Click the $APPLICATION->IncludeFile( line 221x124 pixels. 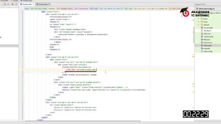(x=77, y=67)
